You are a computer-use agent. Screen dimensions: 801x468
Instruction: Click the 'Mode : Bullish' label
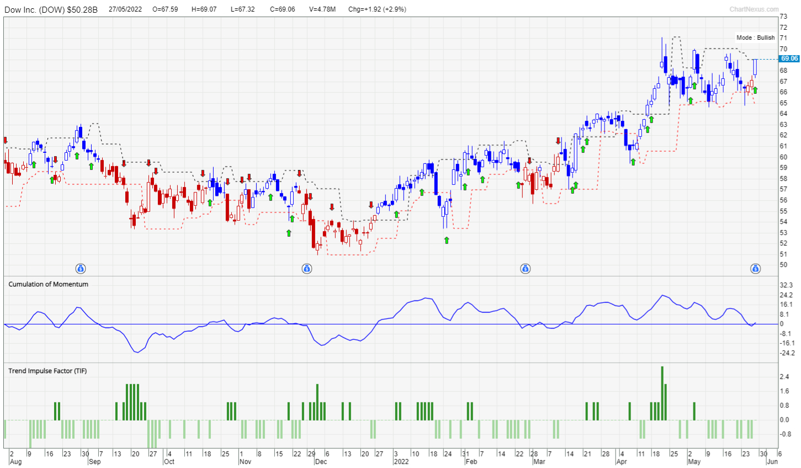pos(755,38)
